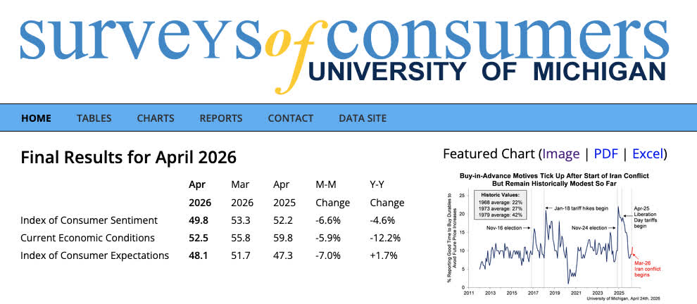The image size is (697, 304).
Task: Click the University of Michigan wordmark
Action: pyautogui.click(x=486, y=71)
